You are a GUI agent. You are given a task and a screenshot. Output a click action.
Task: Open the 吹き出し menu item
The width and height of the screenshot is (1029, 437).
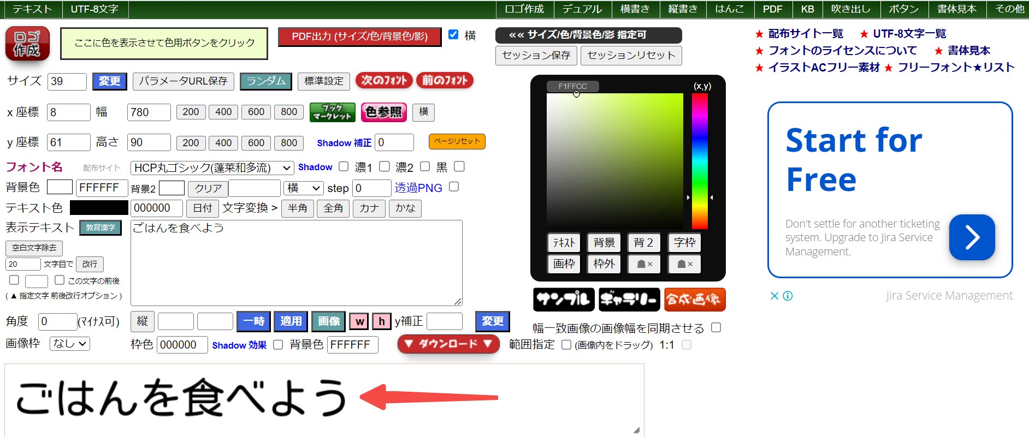click(x=850, y=9)
